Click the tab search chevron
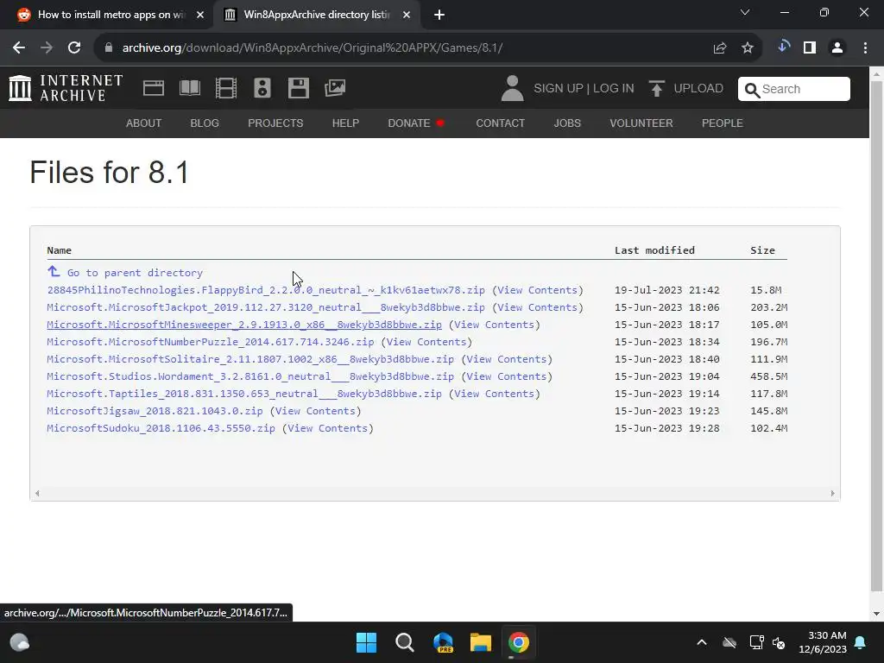The width and height of the screenshot is (884, 663). (x=745, y=12)
